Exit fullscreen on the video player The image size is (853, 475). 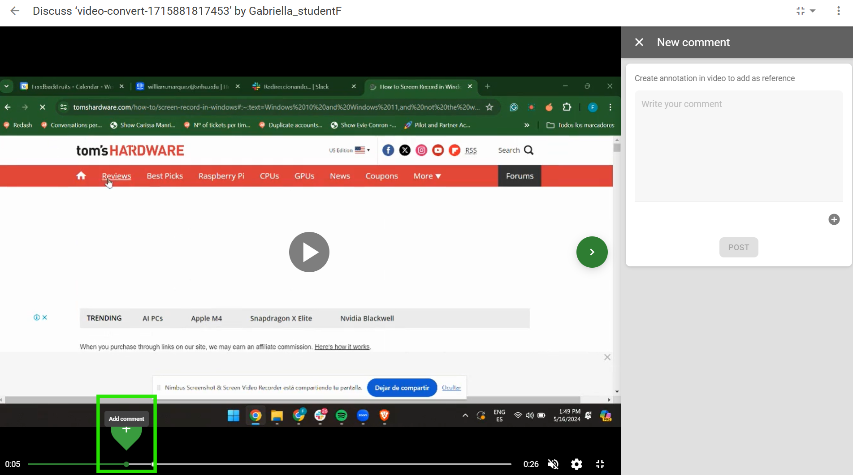tap(600, 464)
